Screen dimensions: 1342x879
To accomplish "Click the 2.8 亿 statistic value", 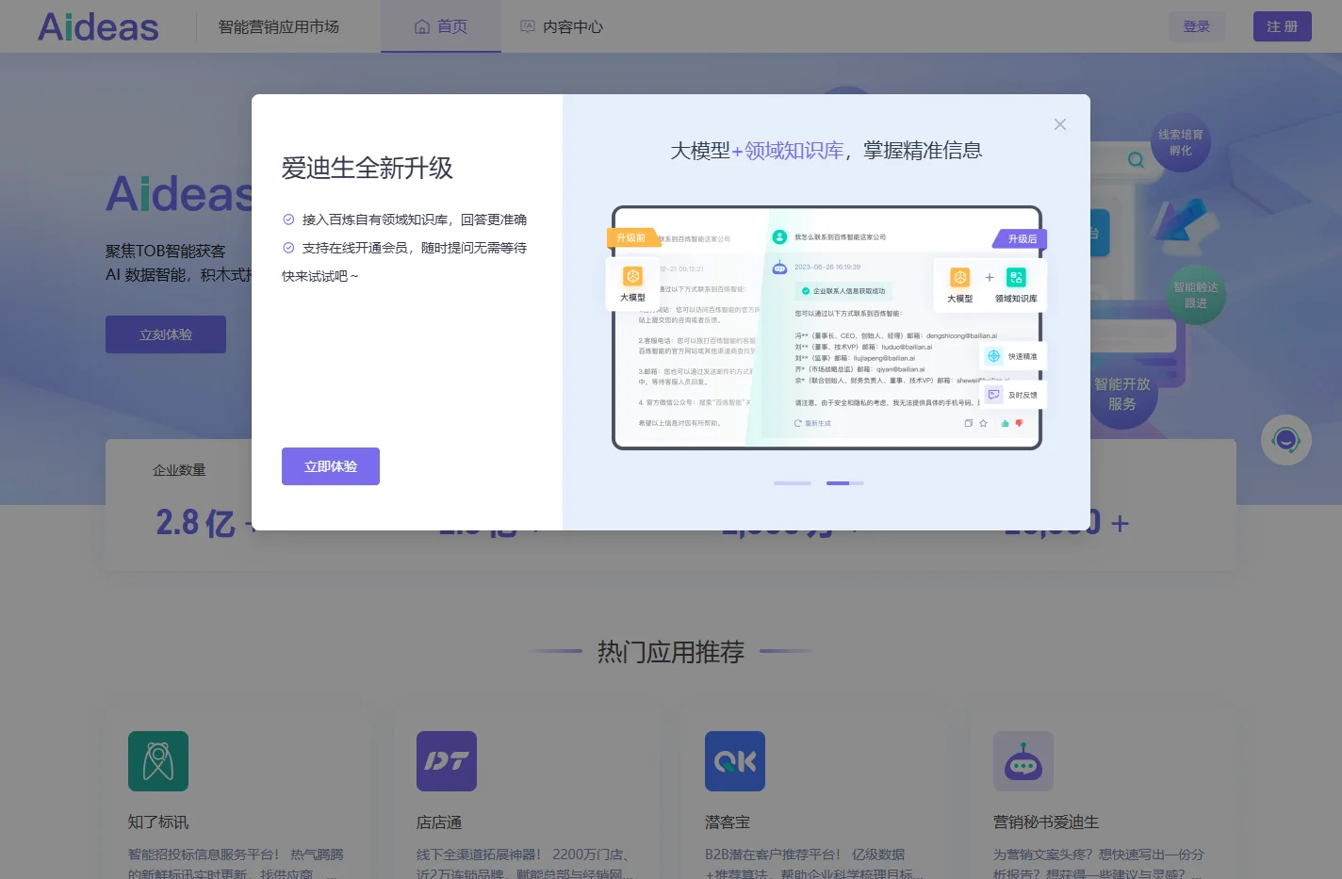I will tap(195, 523).
